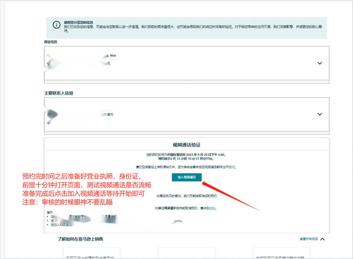Click the 主要联系人信息 section label
Screen dimensions: 353x259
click(x=59, y=93)
